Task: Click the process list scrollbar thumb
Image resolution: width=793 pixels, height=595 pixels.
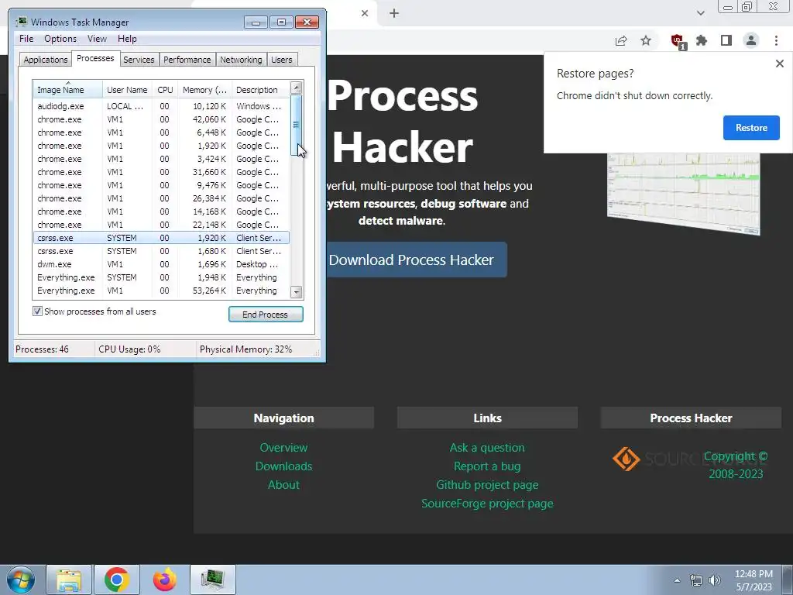Action: tap(297, 125)
